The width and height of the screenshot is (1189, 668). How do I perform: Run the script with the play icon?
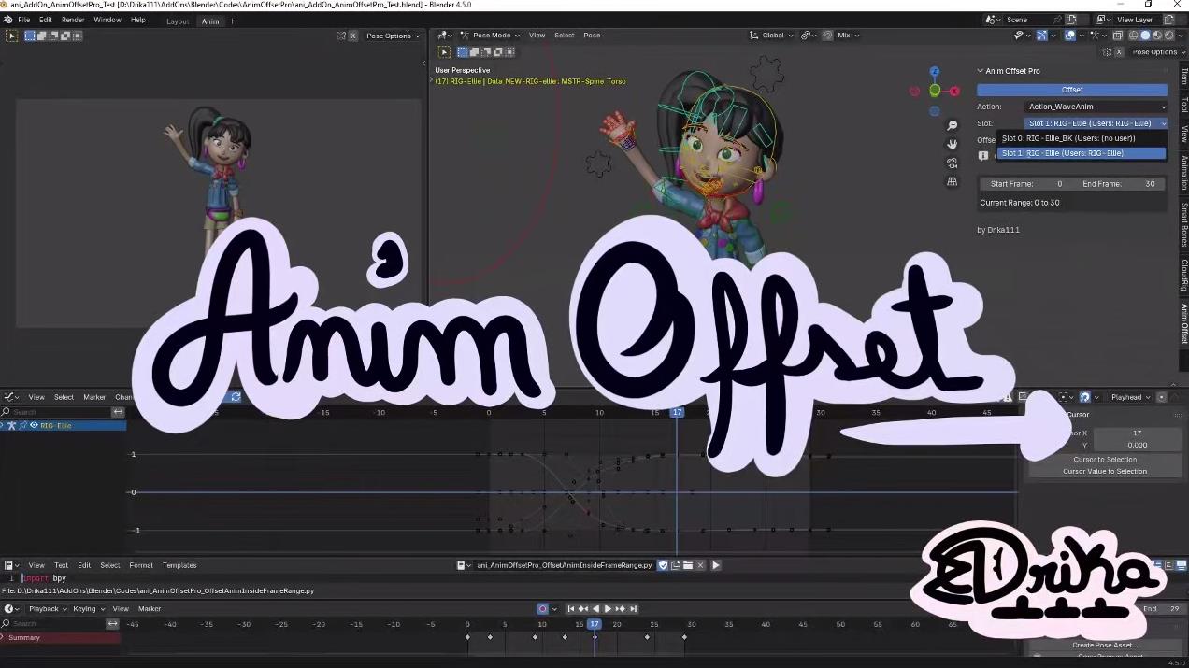coord(716,565)
